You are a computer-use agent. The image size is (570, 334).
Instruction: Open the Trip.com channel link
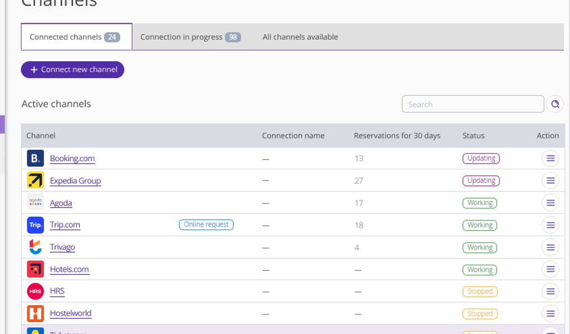coord(65,225)
